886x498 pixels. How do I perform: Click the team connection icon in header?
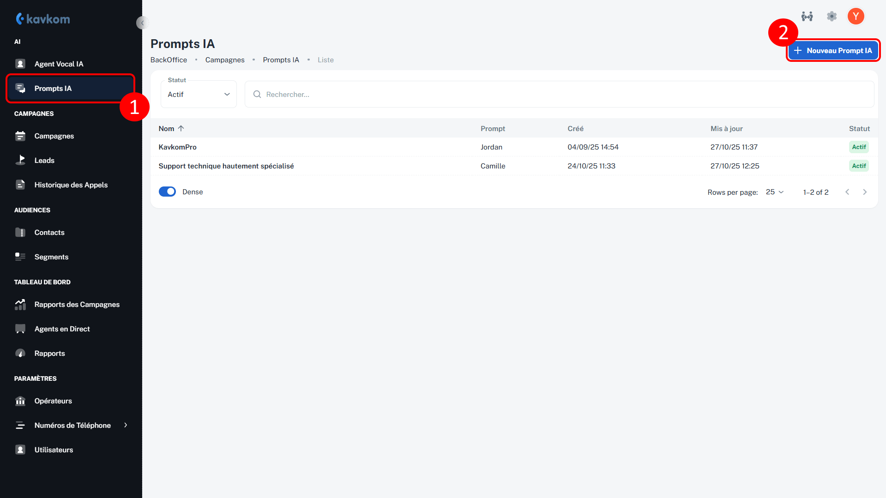click(x=807, y=17)
